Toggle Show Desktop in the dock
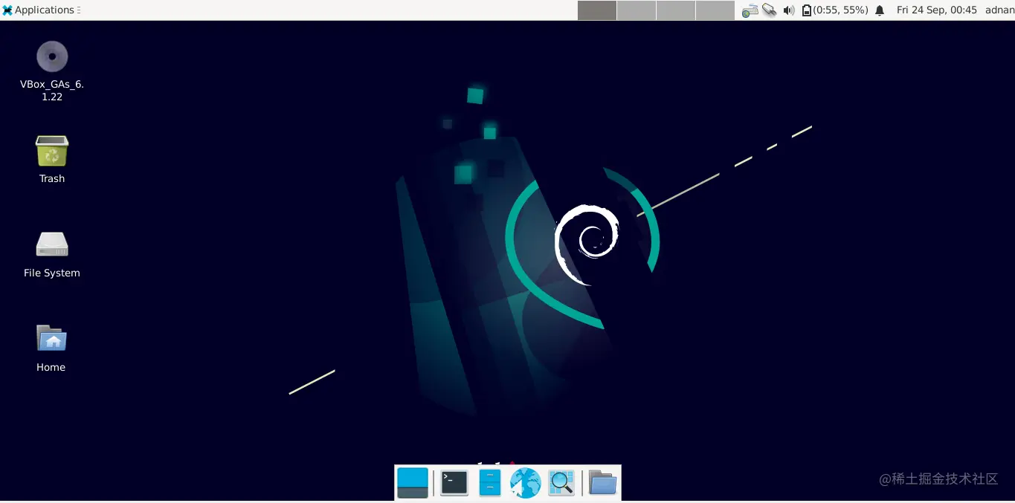This screenshot has height=503, width=1015. pyautogui.click(x=413, y=482)
